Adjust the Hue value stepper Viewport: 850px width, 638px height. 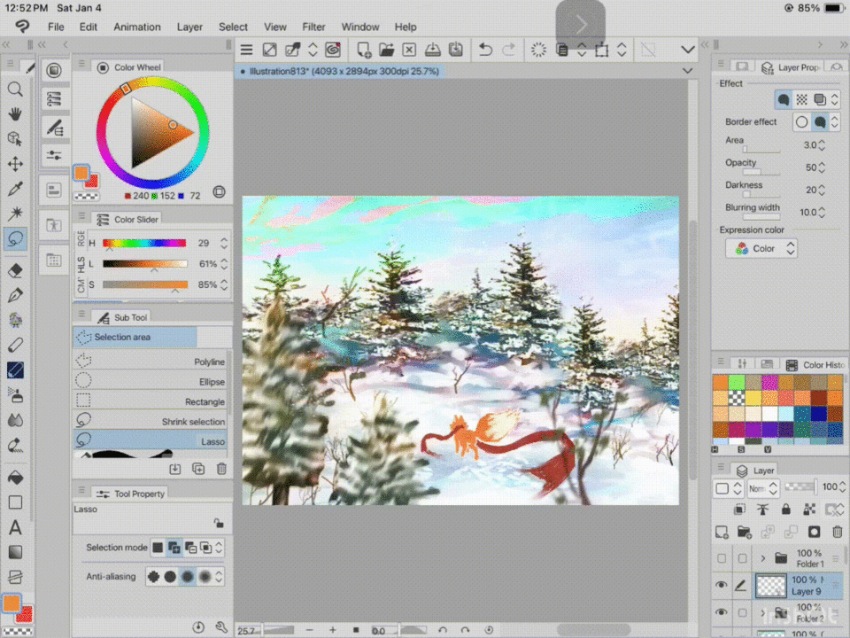click(x=224, y=243)
